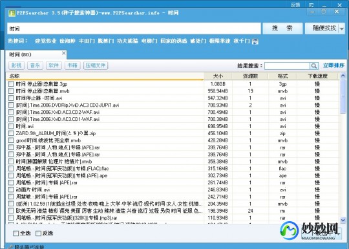Select the Time.2006.XviD.AC3.CD1-WAF.avi row name
The height and width of the screenshot is (249, 349).
(58, 119)
